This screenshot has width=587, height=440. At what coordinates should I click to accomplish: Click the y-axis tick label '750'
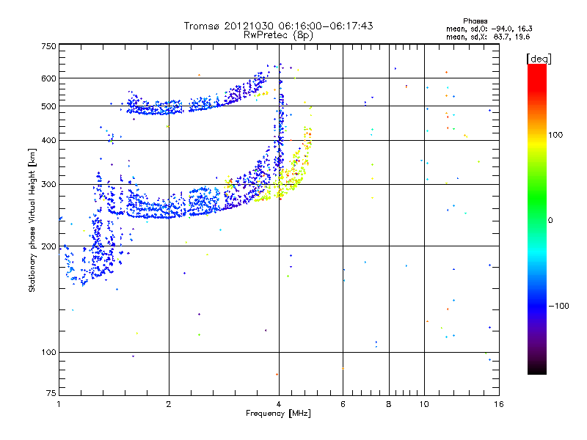click(48, 46)
